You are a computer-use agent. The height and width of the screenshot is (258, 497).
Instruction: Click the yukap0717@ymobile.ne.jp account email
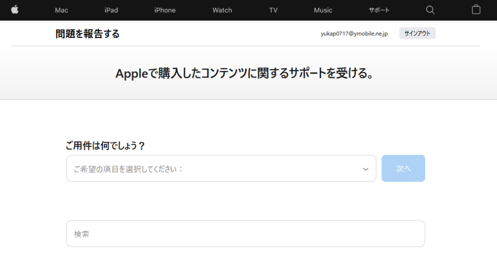pyautogui.click(x=354, y=34)
